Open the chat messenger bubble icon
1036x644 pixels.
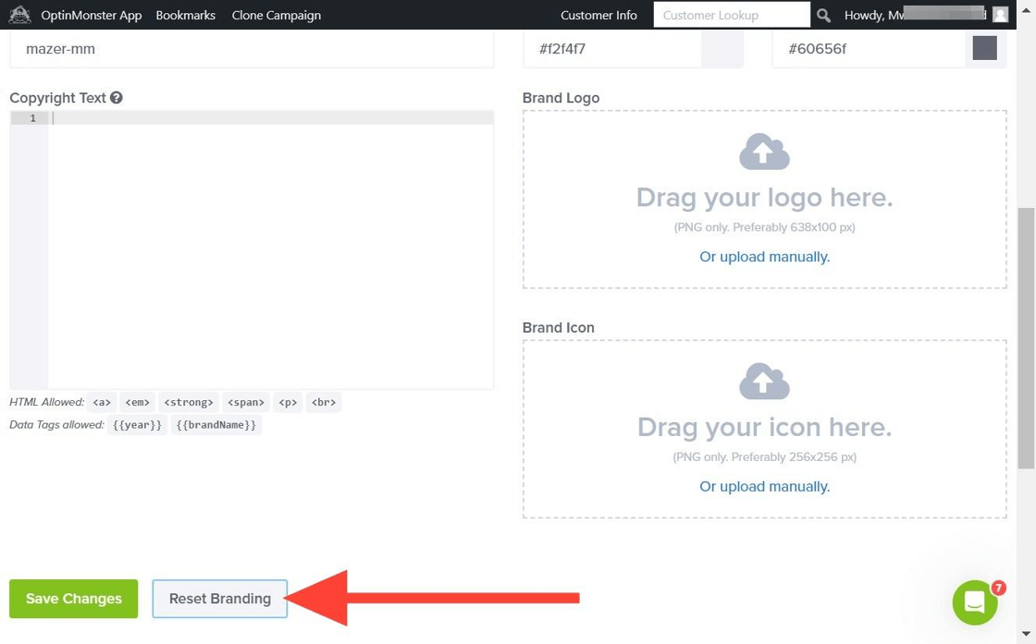coord(975,602)
